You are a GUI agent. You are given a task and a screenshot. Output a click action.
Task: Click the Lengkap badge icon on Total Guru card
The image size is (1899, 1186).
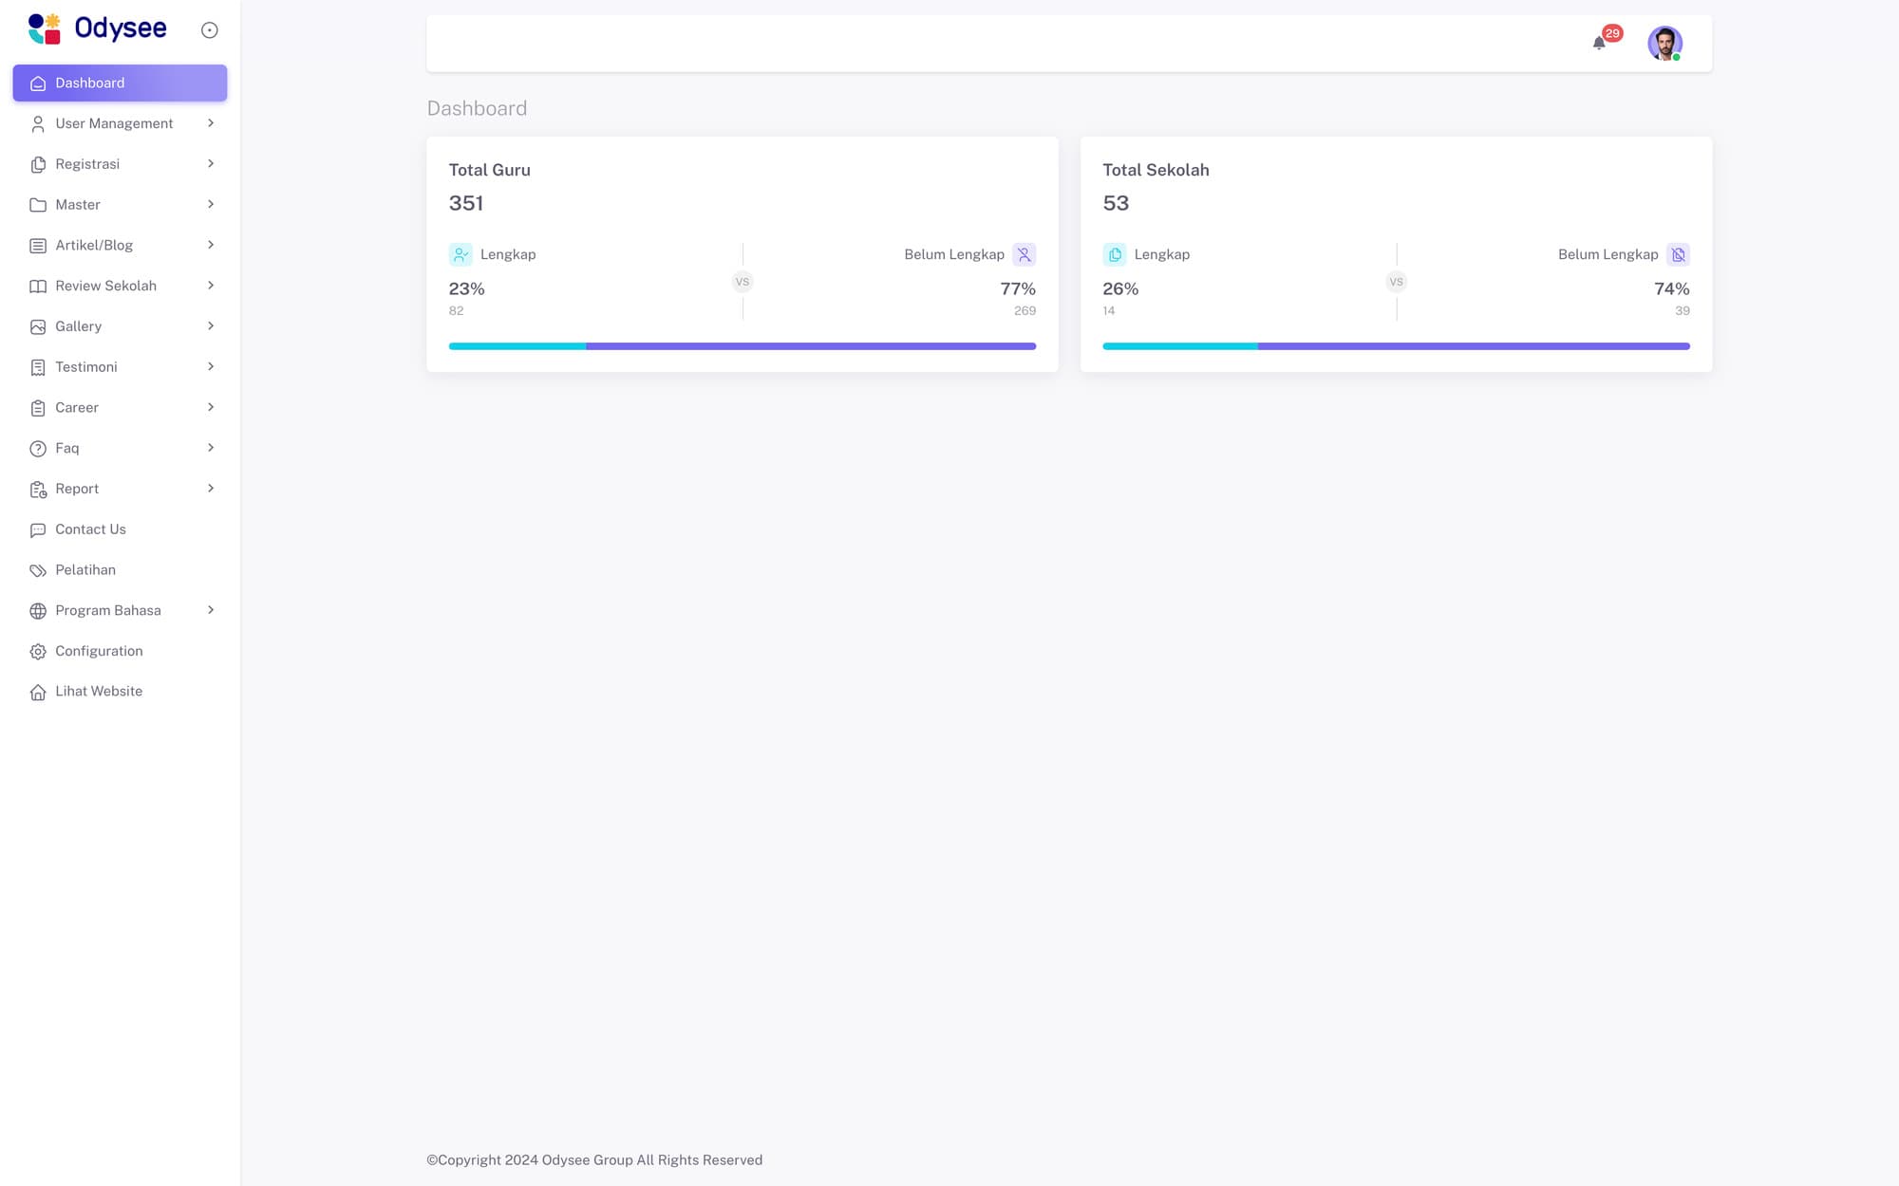tap(461, 254)
